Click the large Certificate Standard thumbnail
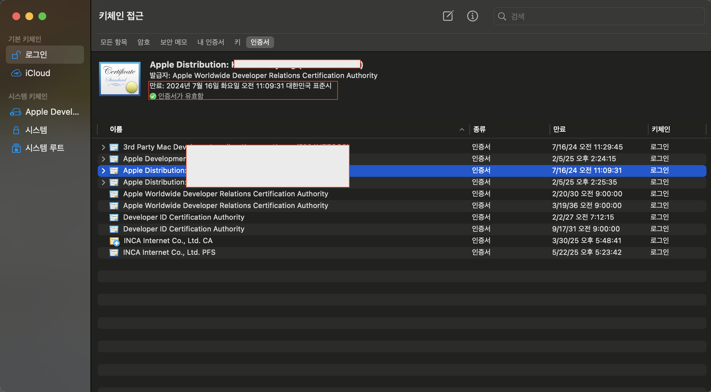 [120, 79]
